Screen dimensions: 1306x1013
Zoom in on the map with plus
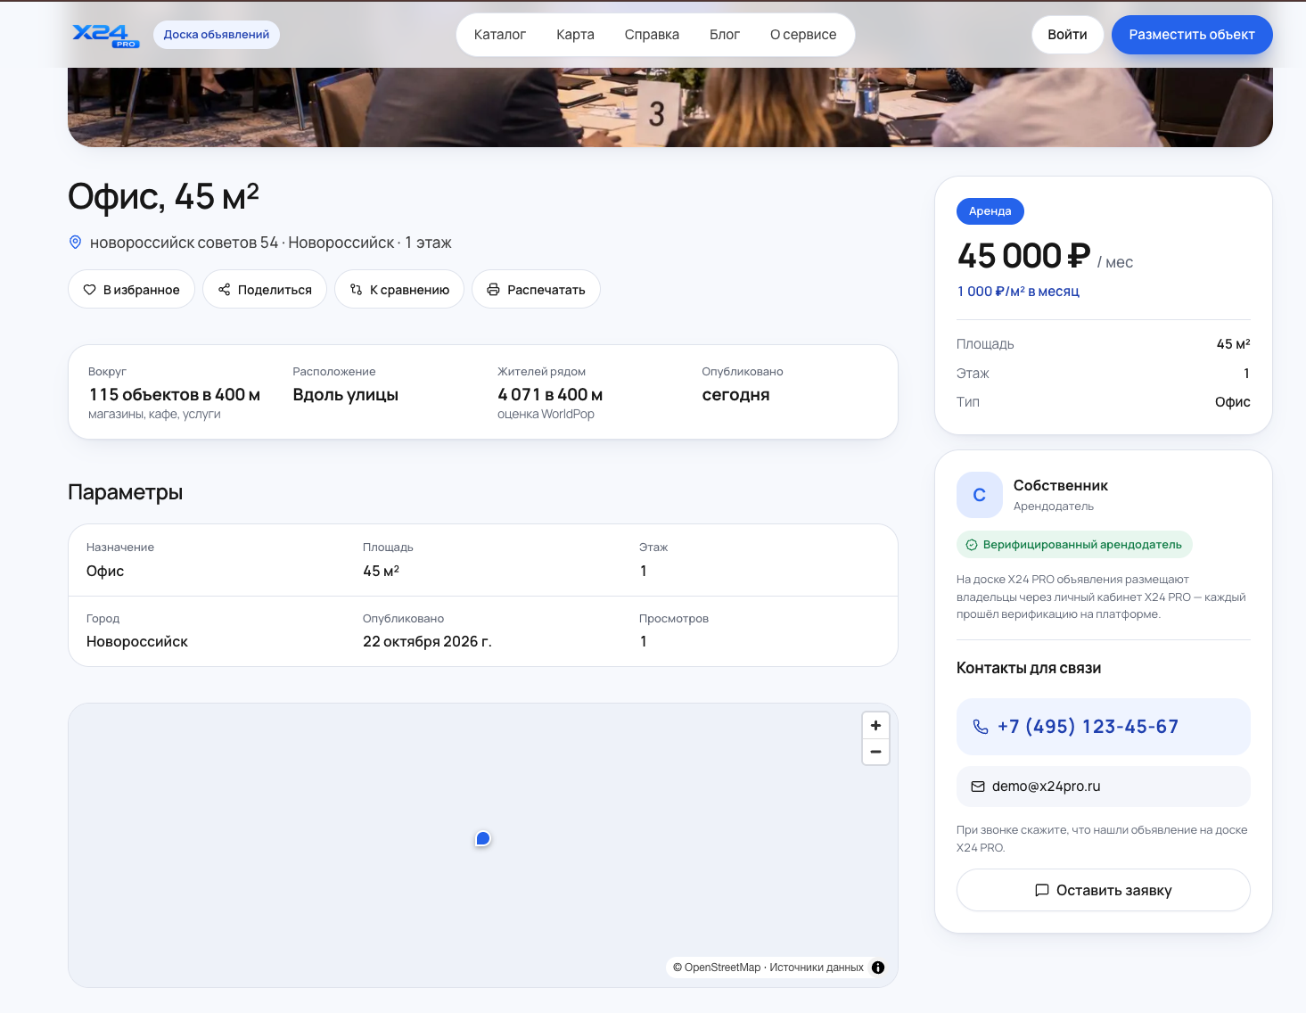(x=875, y=726)
